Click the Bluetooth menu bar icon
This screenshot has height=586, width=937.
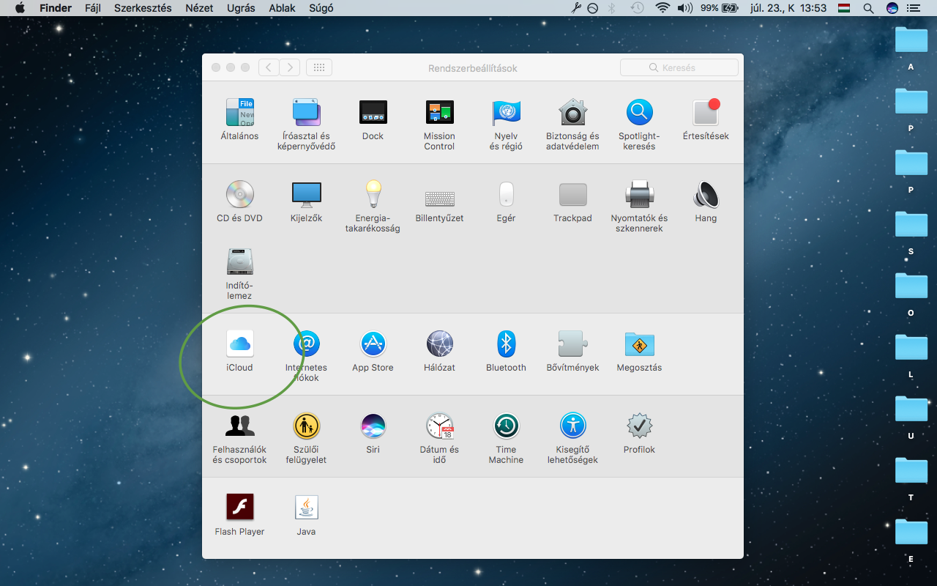(x=613, y=8)
